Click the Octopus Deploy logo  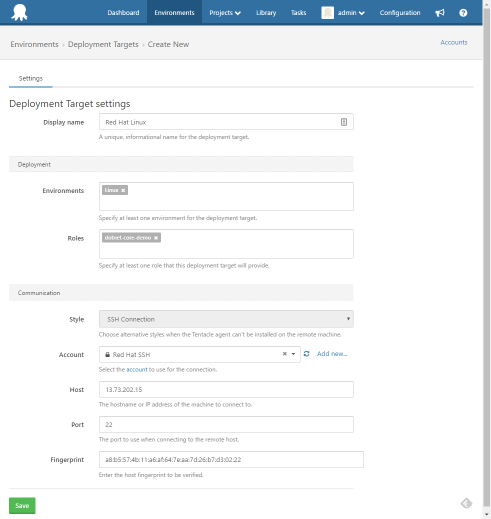pyautogui.click(x=19, y=12)
